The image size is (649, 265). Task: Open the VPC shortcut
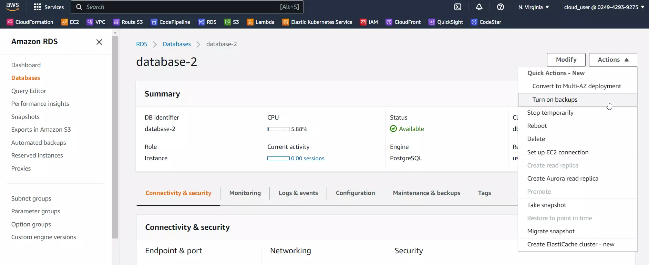[96, 22]
